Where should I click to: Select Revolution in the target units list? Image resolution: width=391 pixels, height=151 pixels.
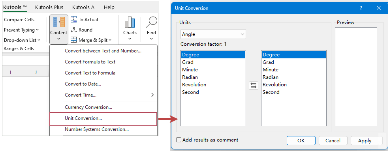click(x=294, y=85)
